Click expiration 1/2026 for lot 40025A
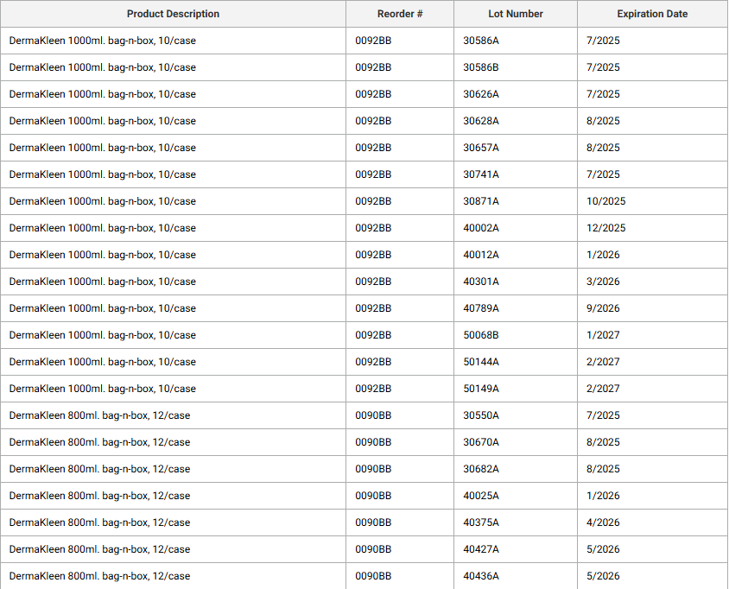The image size is (729, 589). point(603,496)
